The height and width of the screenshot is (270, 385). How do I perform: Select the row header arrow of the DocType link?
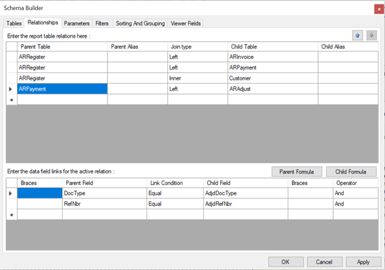pyautogui.click(x=11, y=193)
